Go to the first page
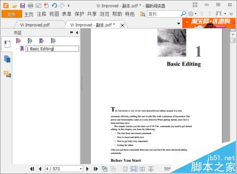This screenshot has width=237, height=174. (32, 169)
